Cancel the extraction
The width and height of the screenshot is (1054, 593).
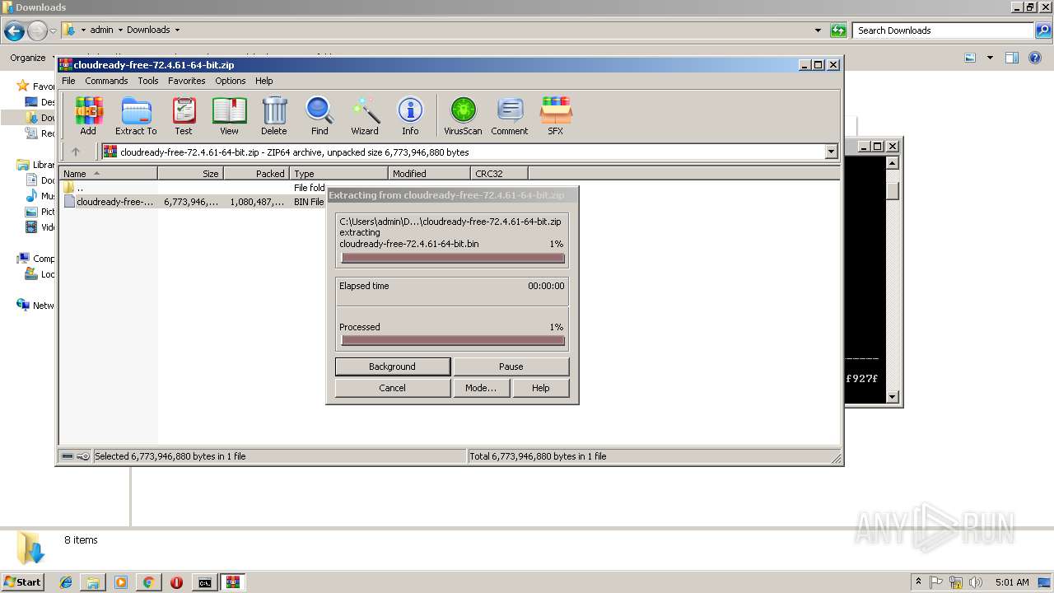(x=393, y=388)
